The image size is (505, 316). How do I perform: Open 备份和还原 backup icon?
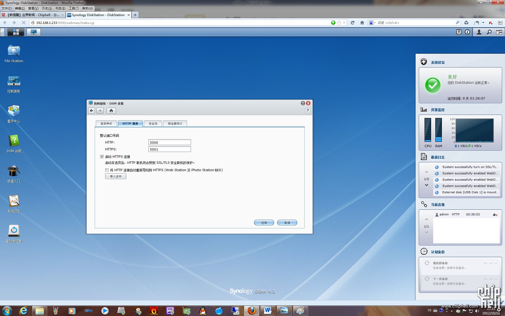point(14,234)
